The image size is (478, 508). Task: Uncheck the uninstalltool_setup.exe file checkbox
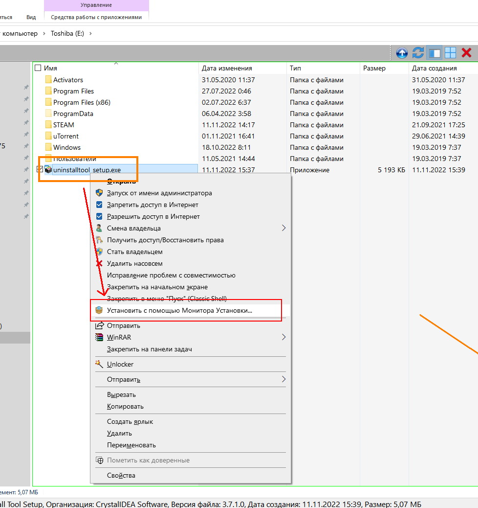40,170
